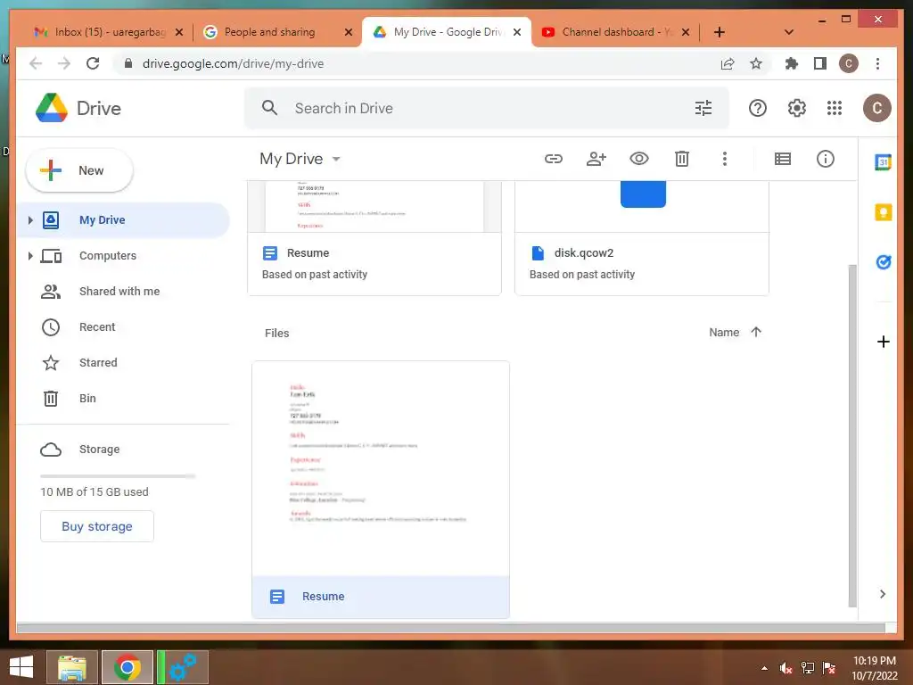The width and height of the screenshot is (913, 685).
Task: Click the Remove trash icon in toolbar
Action: coord(682,159)
